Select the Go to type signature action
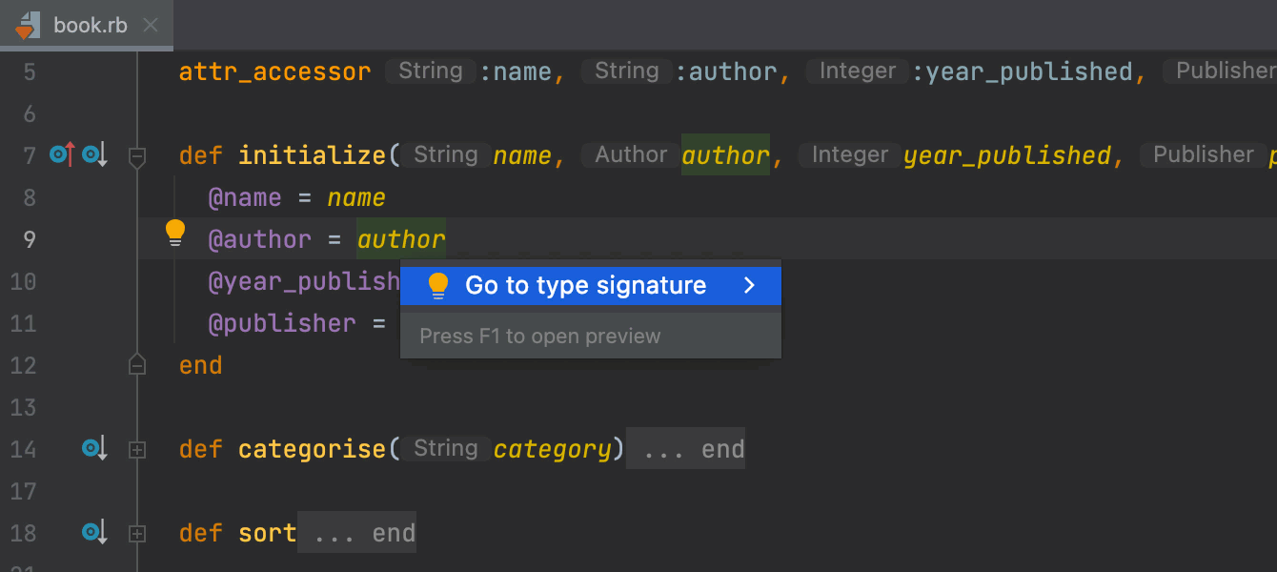The height and width of the screenshot is (572, 1277). point(585,286)
